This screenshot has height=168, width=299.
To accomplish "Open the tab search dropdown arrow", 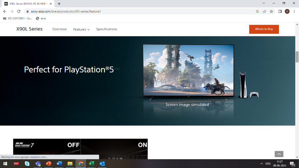I will [264, 3].
